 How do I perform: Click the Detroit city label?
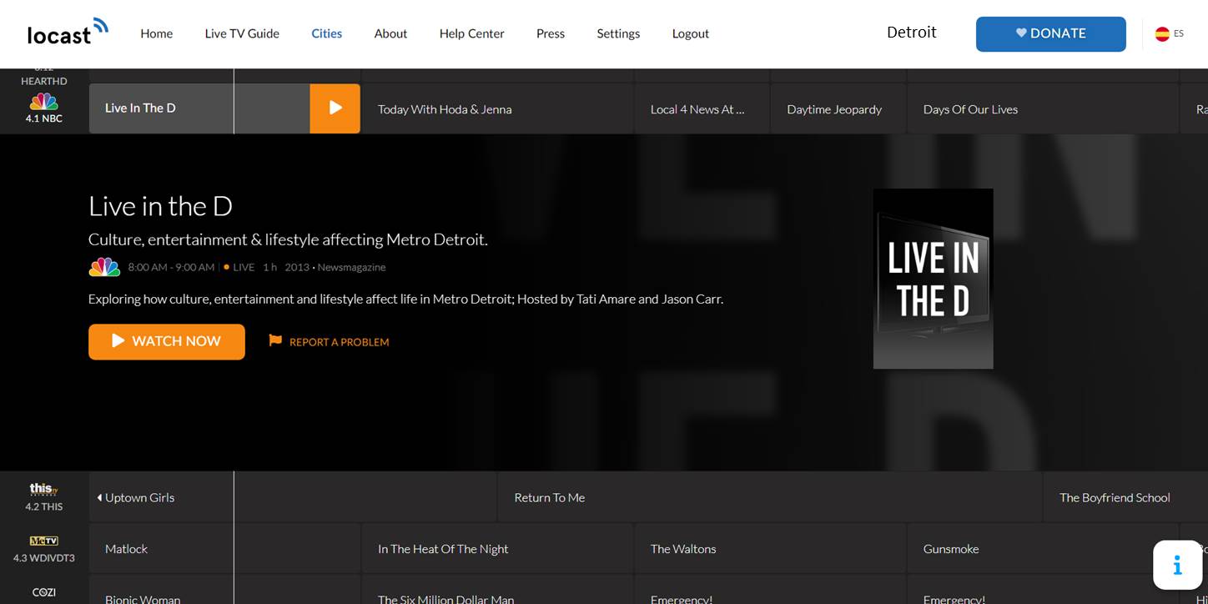tap(912, 33)
